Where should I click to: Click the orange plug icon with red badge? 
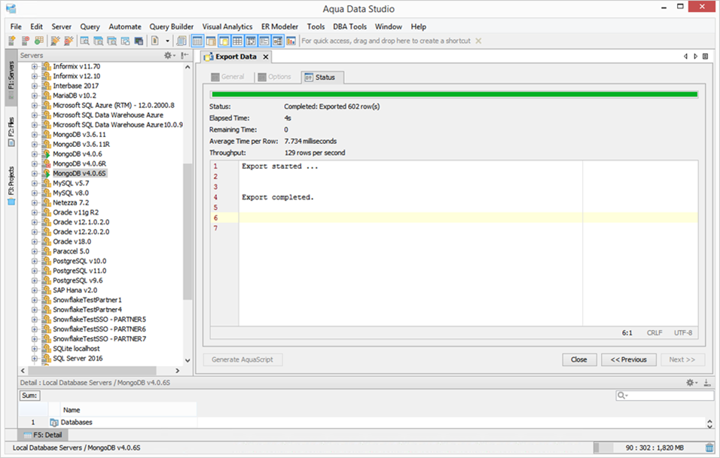(x=69, y=41)
